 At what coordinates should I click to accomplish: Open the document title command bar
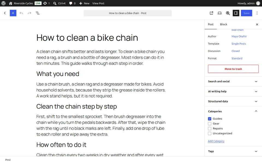(128, 13)
